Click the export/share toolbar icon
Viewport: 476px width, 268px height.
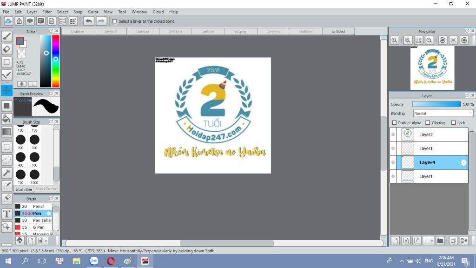[x=19, y=21]
